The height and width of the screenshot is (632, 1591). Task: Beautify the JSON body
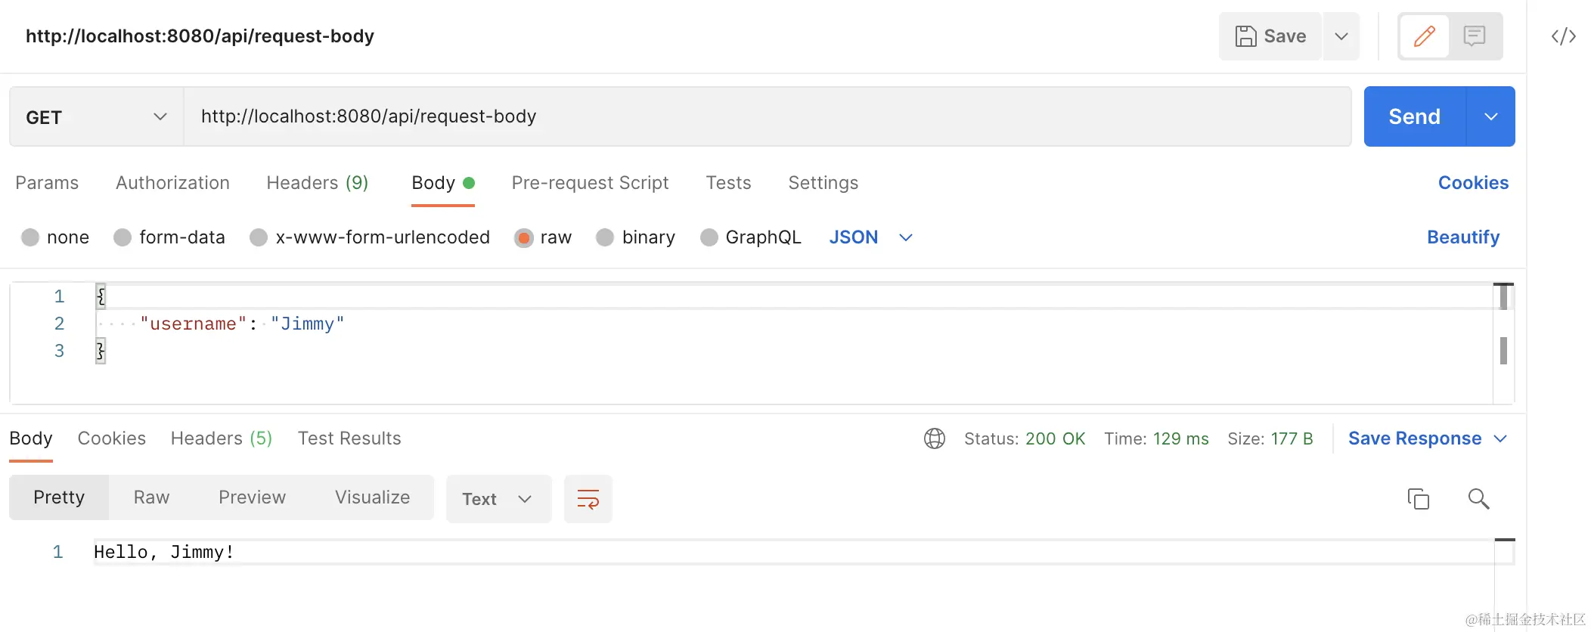(x=1462, y=237)
